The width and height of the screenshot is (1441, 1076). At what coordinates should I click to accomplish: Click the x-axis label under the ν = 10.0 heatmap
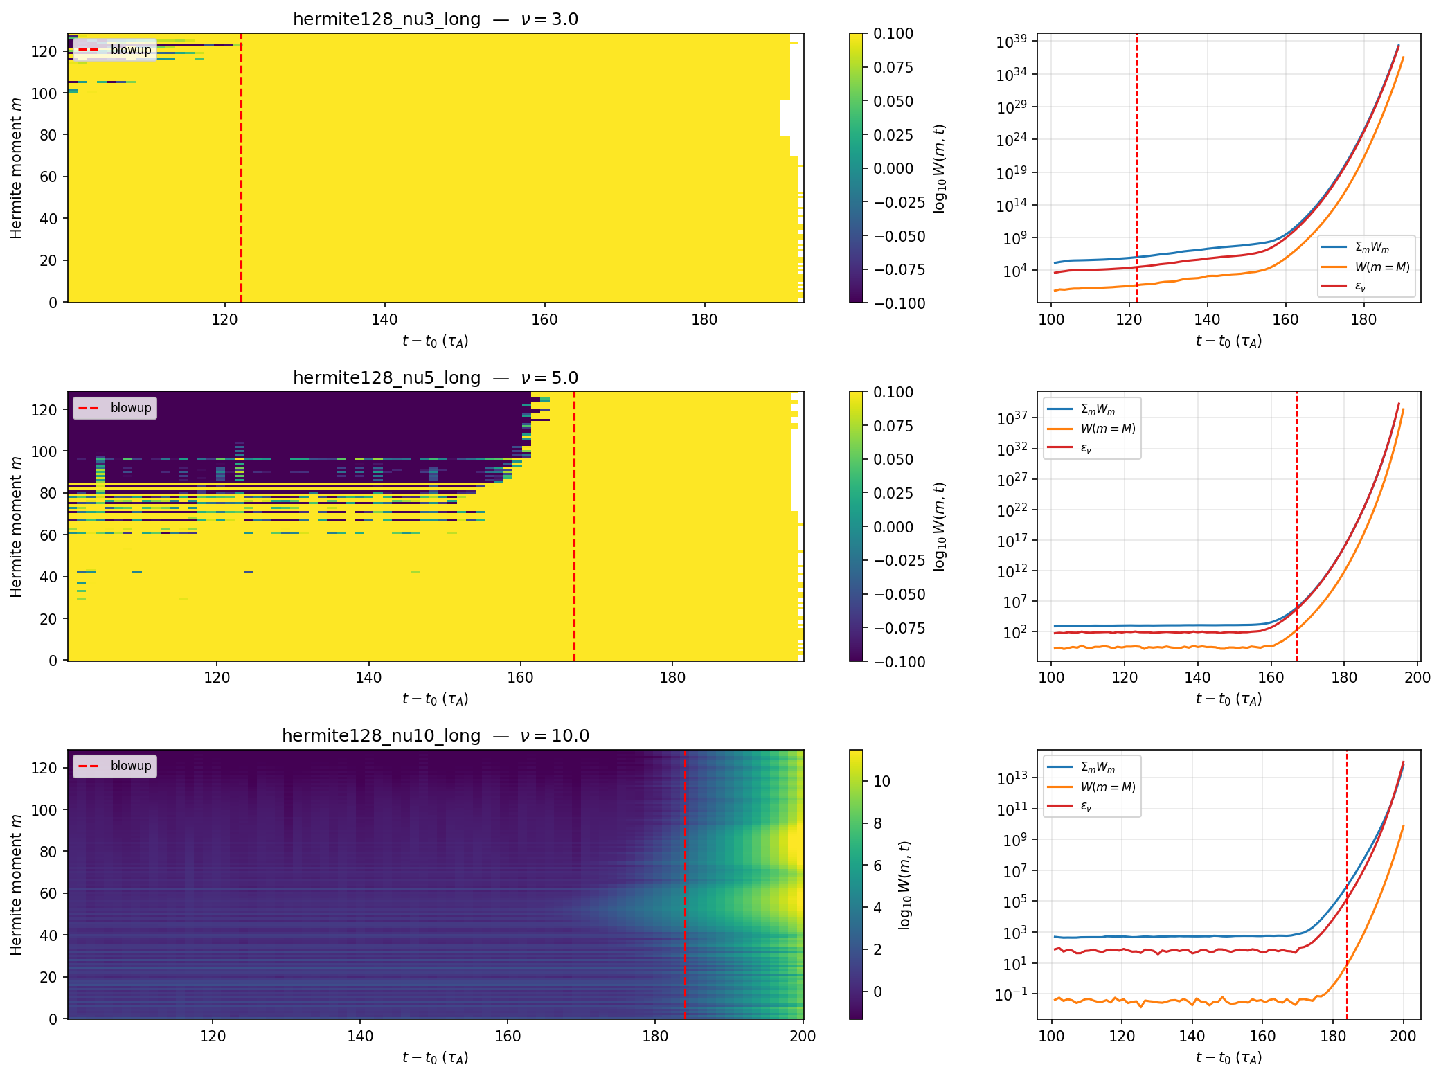point(436,1057)
